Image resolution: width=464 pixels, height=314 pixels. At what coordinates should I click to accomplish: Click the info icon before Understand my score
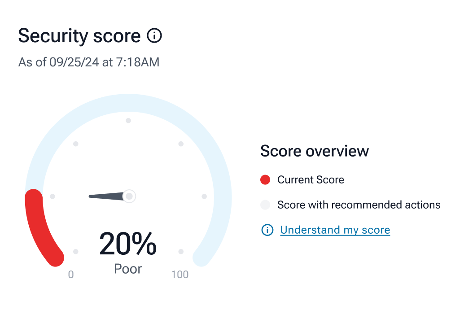(267, 230)
